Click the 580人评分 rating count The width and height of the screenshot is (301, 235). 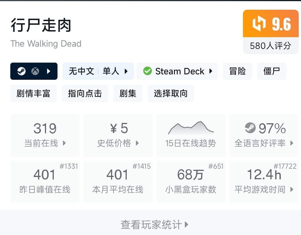[x=270, y=46]
